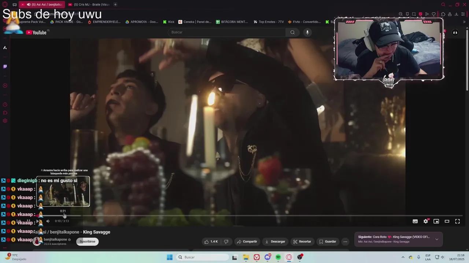Viewport: 469px width, 263px height.
Task: Open the player send icon in address bar
Action: [x=427, y=14]
